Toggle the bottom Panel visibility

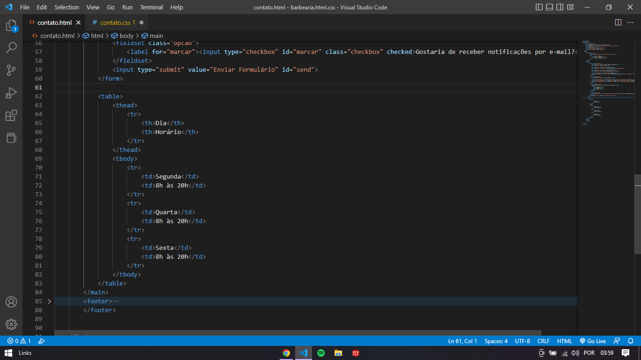549,7
